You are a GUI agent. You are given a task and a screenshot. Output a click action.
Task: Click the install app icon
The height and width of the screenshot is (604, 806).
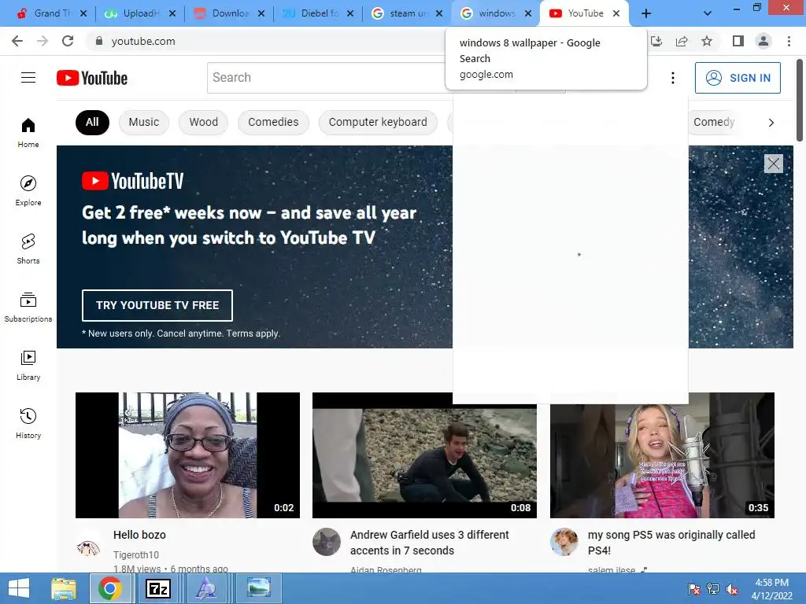pos(656,41)
